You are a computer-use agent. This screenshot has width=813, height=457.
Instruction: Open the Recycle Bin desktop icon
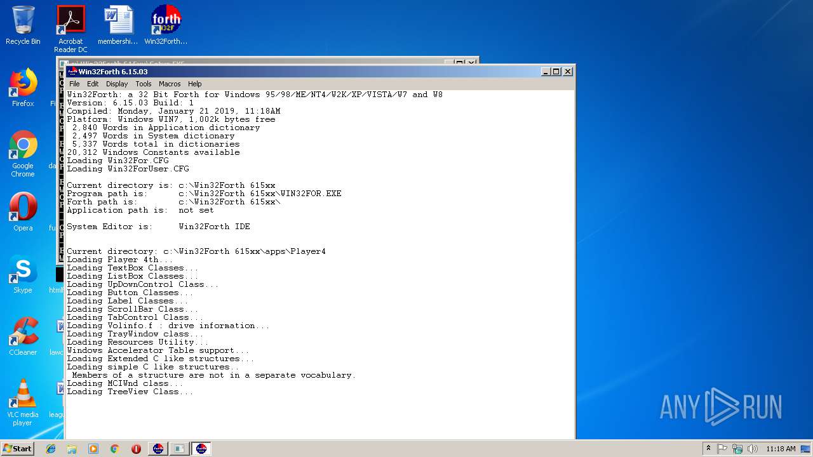(23, 25)
